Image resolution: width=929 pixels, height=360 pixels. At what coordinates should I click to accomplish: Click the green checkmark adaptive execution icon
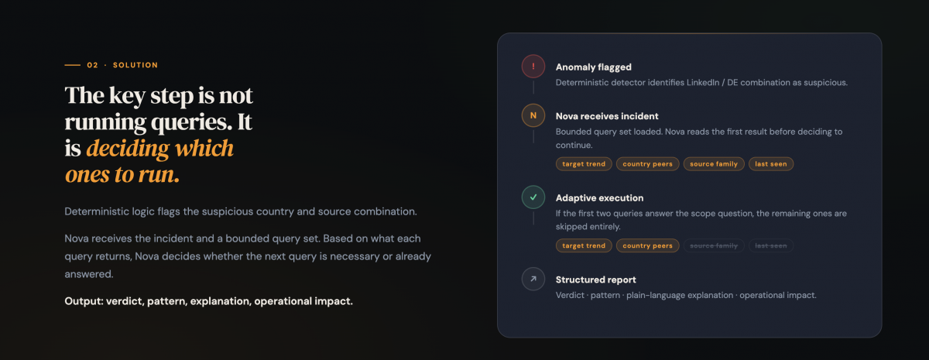tap(533, 198)
